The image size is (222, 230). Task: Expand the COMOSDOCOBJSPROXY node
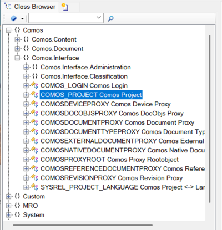pyautogui.click(x=26, y=113)
